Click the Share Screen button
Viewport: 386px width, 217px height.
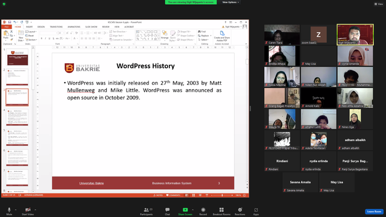click(x=185, y=211)
